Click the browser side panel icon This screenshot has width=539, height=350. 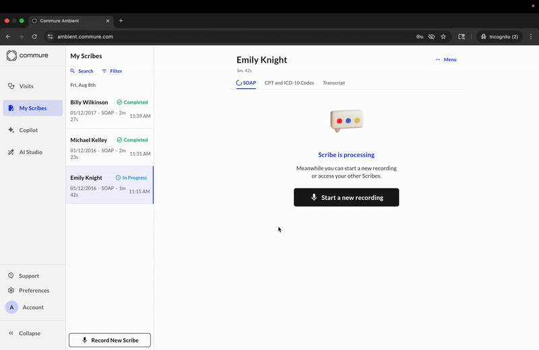tap(462, 37)
